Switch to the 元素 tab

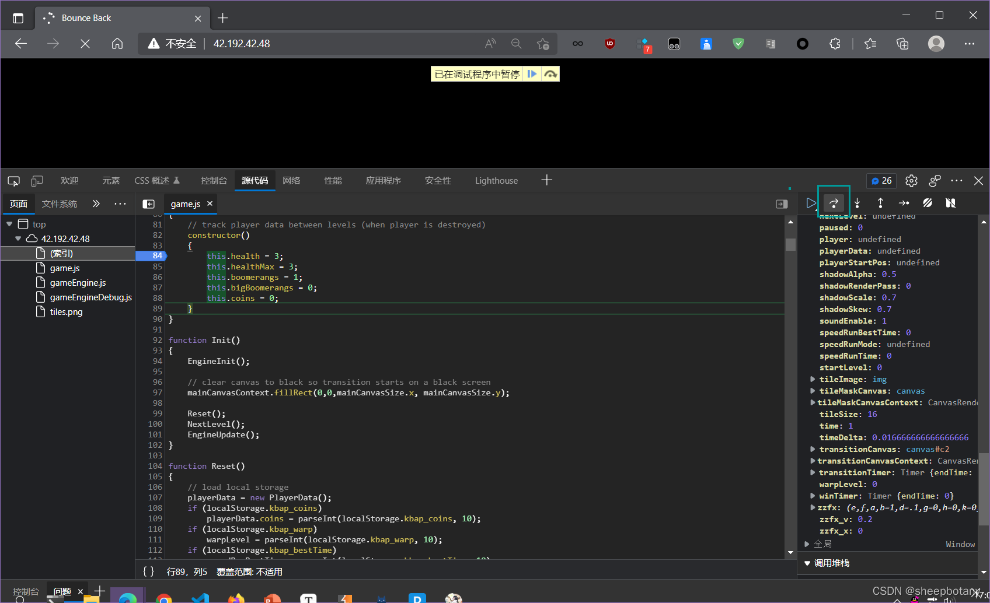pyautogui.click(x=111, y=181)
